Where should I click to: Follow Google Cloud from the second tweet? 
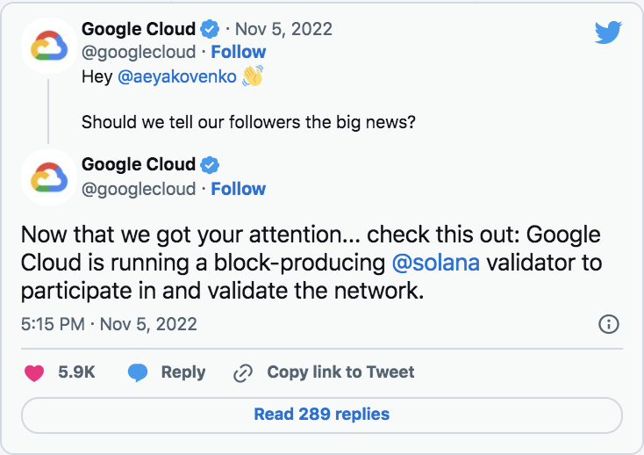tap(238, 189)
